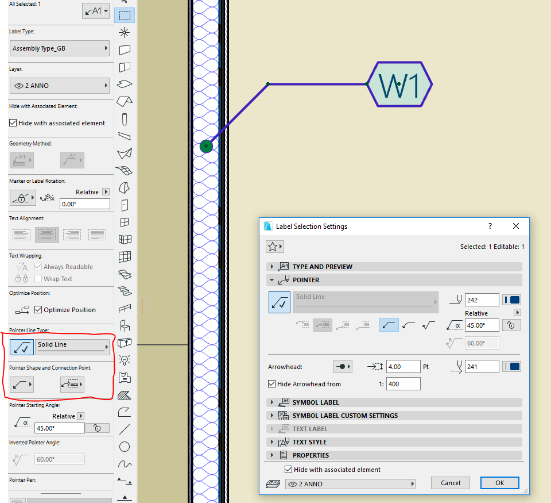Select the Line tool in the toolbox

coord(125,429)
